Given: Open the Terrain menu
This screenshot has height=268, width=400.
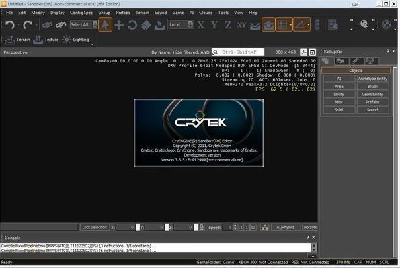Looking at the screenshot, I should [x=143, y=13].
